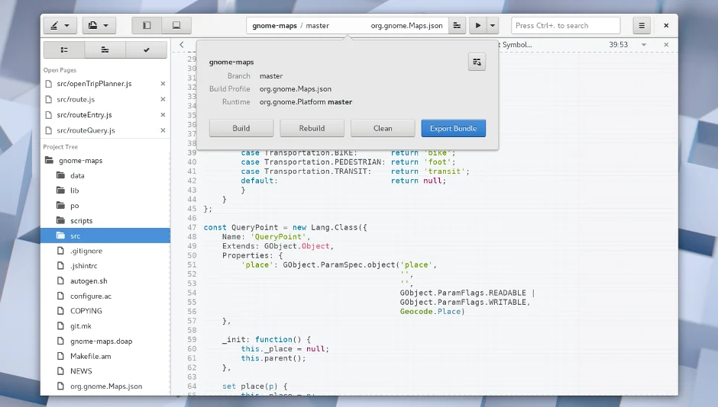718x407 pixels.
Task: Click the Rebuild button
Action: (x=312, y=128)
